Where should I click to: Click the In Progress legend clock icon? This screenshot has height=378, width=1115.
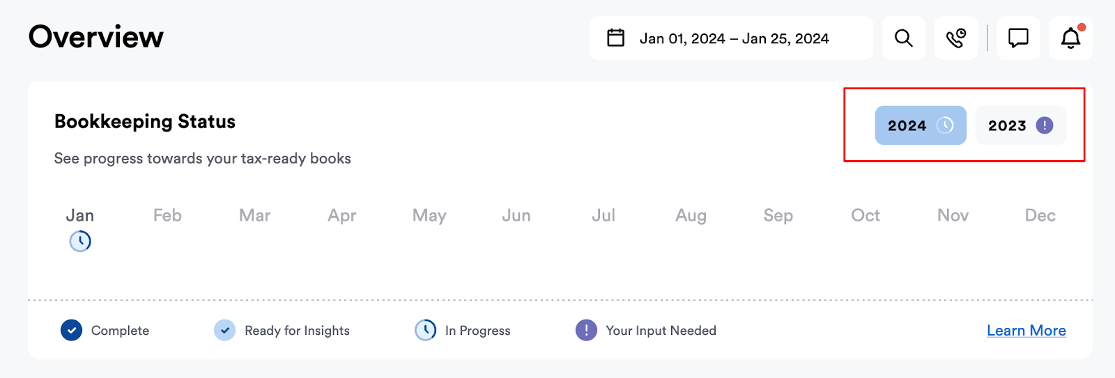tap(425, 330)
